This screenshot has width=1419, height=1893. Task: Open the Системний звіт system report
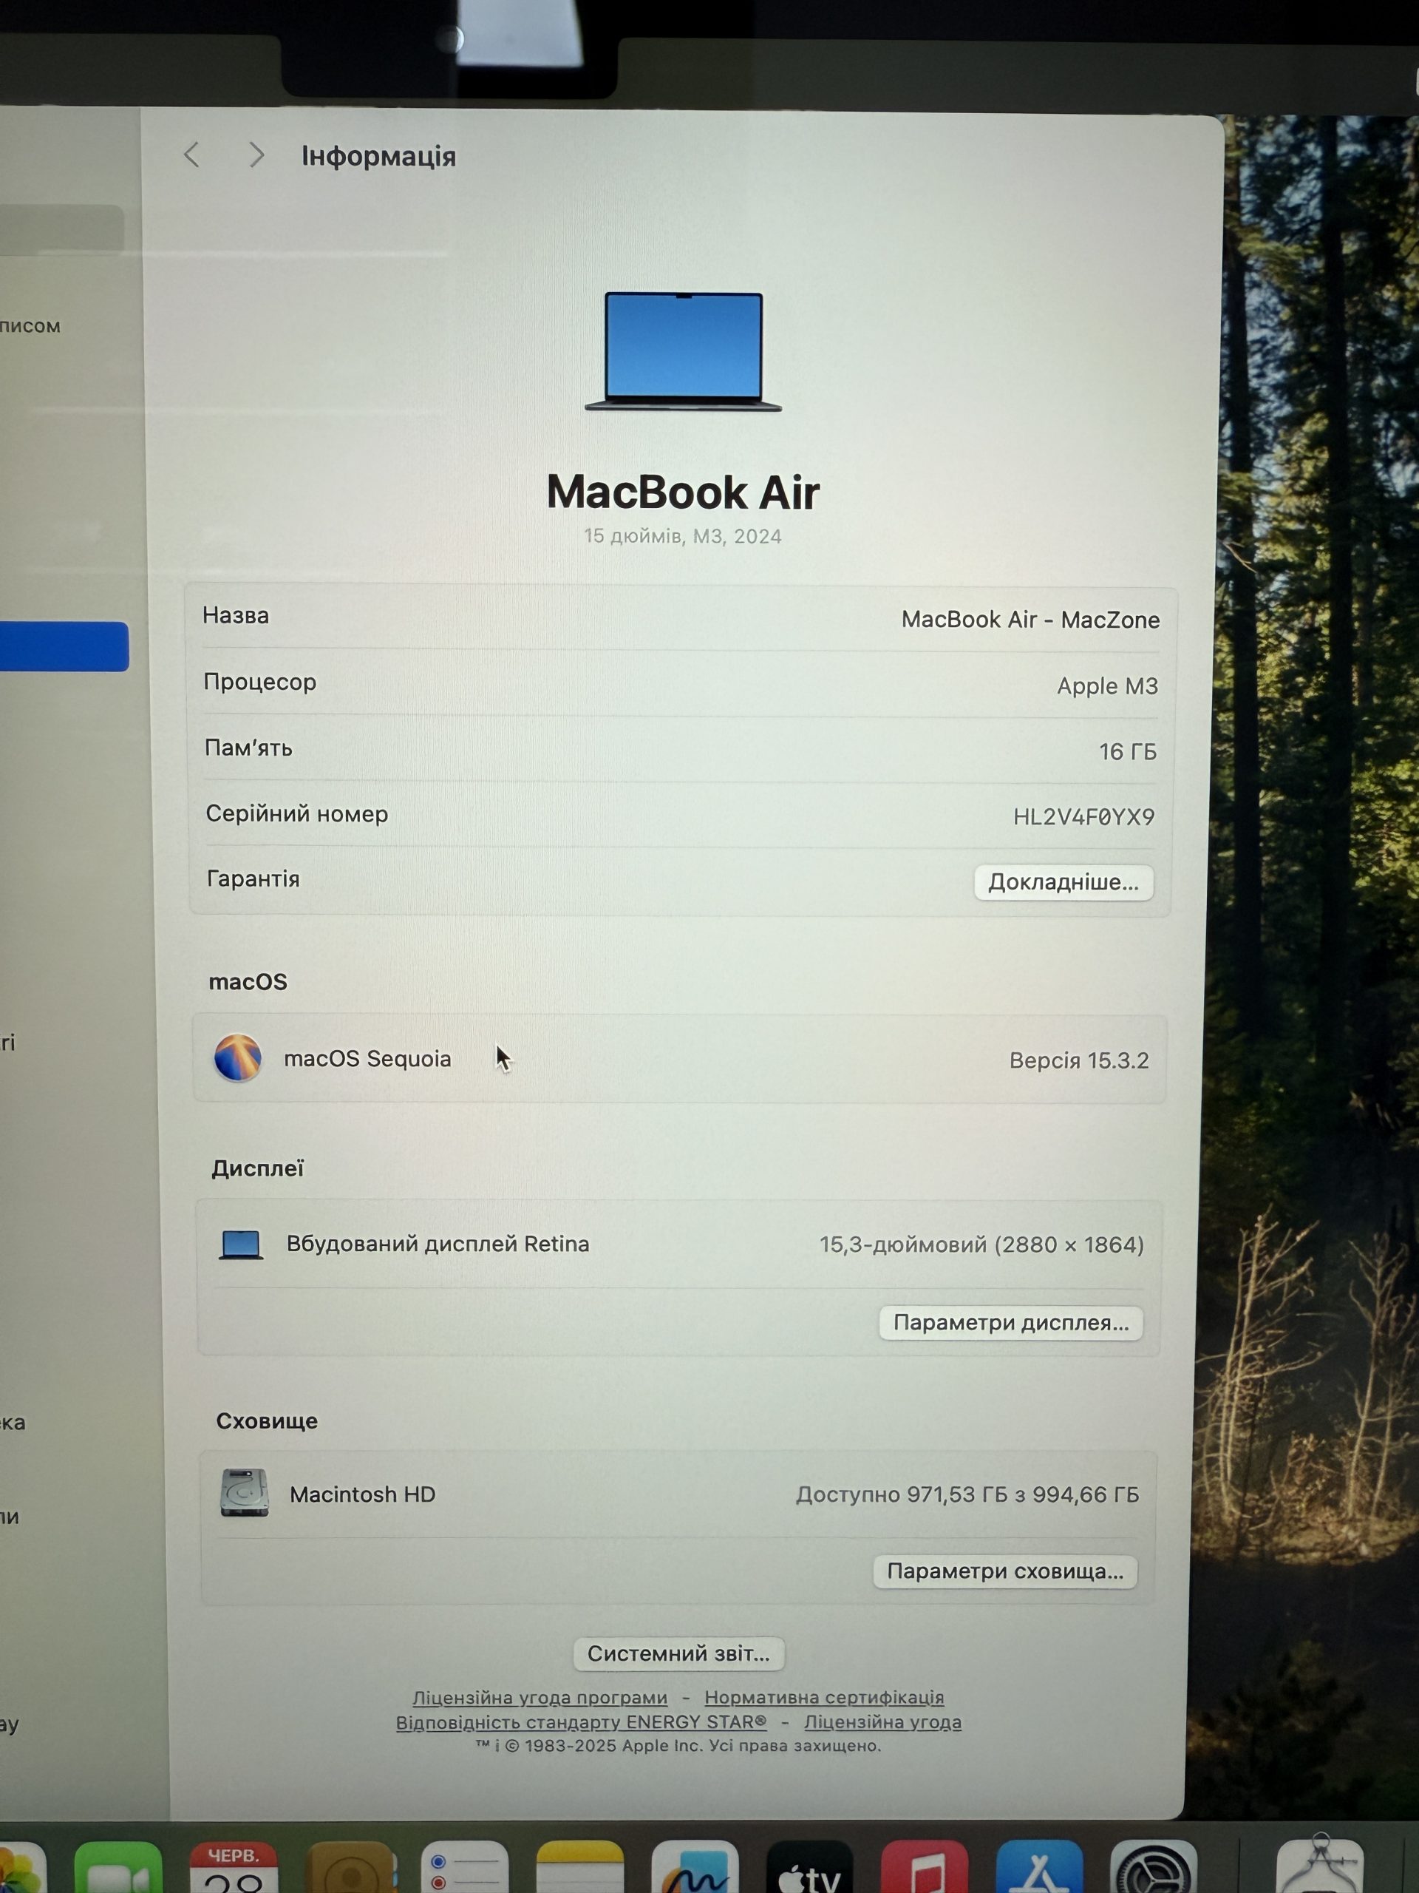click(x=678, y=1653)
